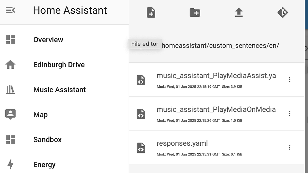Click the Edinburgh Drive home icon

pos(10,65)
